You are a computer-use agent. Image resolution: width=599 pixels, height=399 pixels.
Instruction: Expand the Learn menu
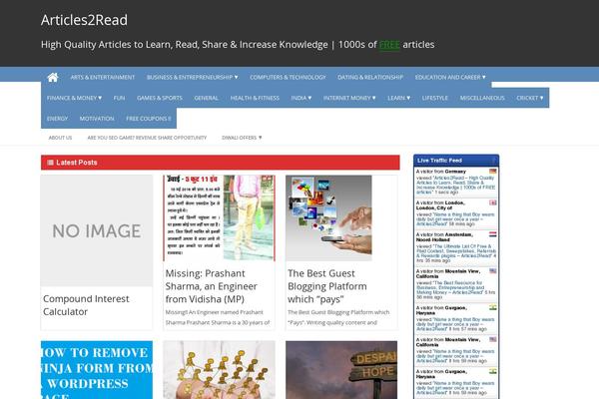click(x=398, y=98)
